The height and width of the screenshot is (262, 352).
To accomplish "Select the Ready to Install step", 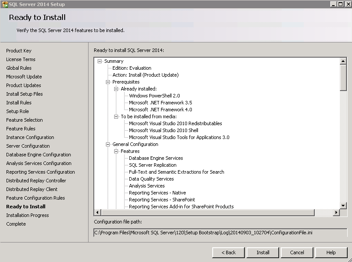I will pyautogui.click(x=26, y=207).
